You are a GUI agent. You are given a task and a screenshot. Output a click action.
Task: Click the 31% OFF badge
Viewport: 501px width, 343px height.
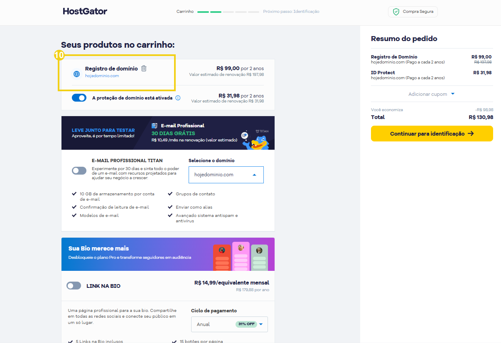pos(246,324)
